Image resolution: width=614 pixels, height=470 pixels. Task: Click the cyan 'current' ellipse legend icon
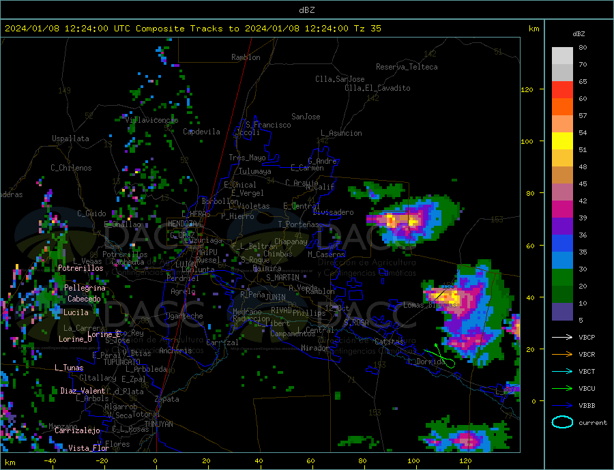coord(562,422)
